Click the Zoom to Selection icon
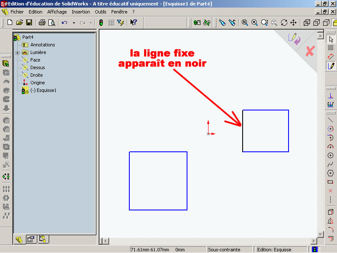Image resolution: width=337 pixels, height=253 pixels. tap(274, 23)
